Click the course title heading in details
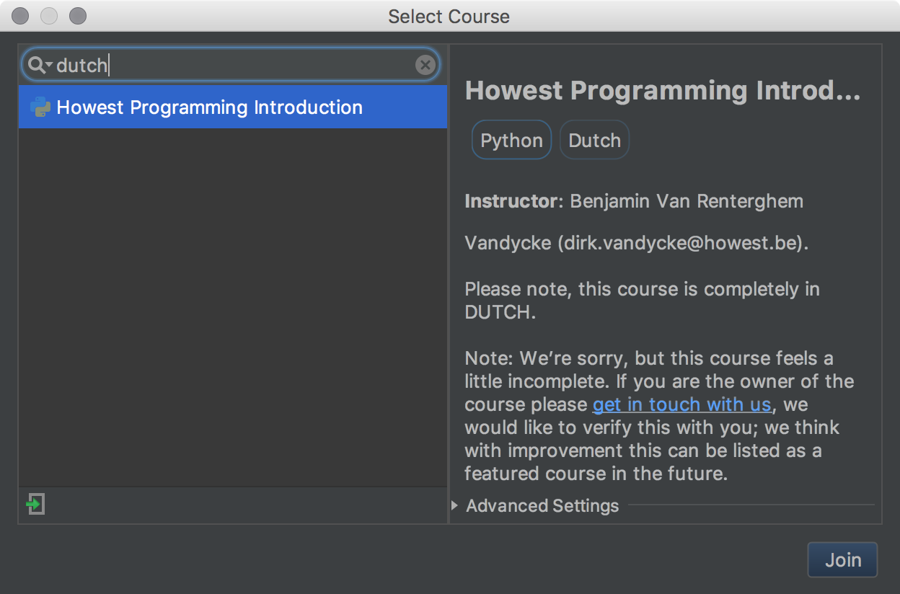Screen dimensions: 900x594 [663, 91]
